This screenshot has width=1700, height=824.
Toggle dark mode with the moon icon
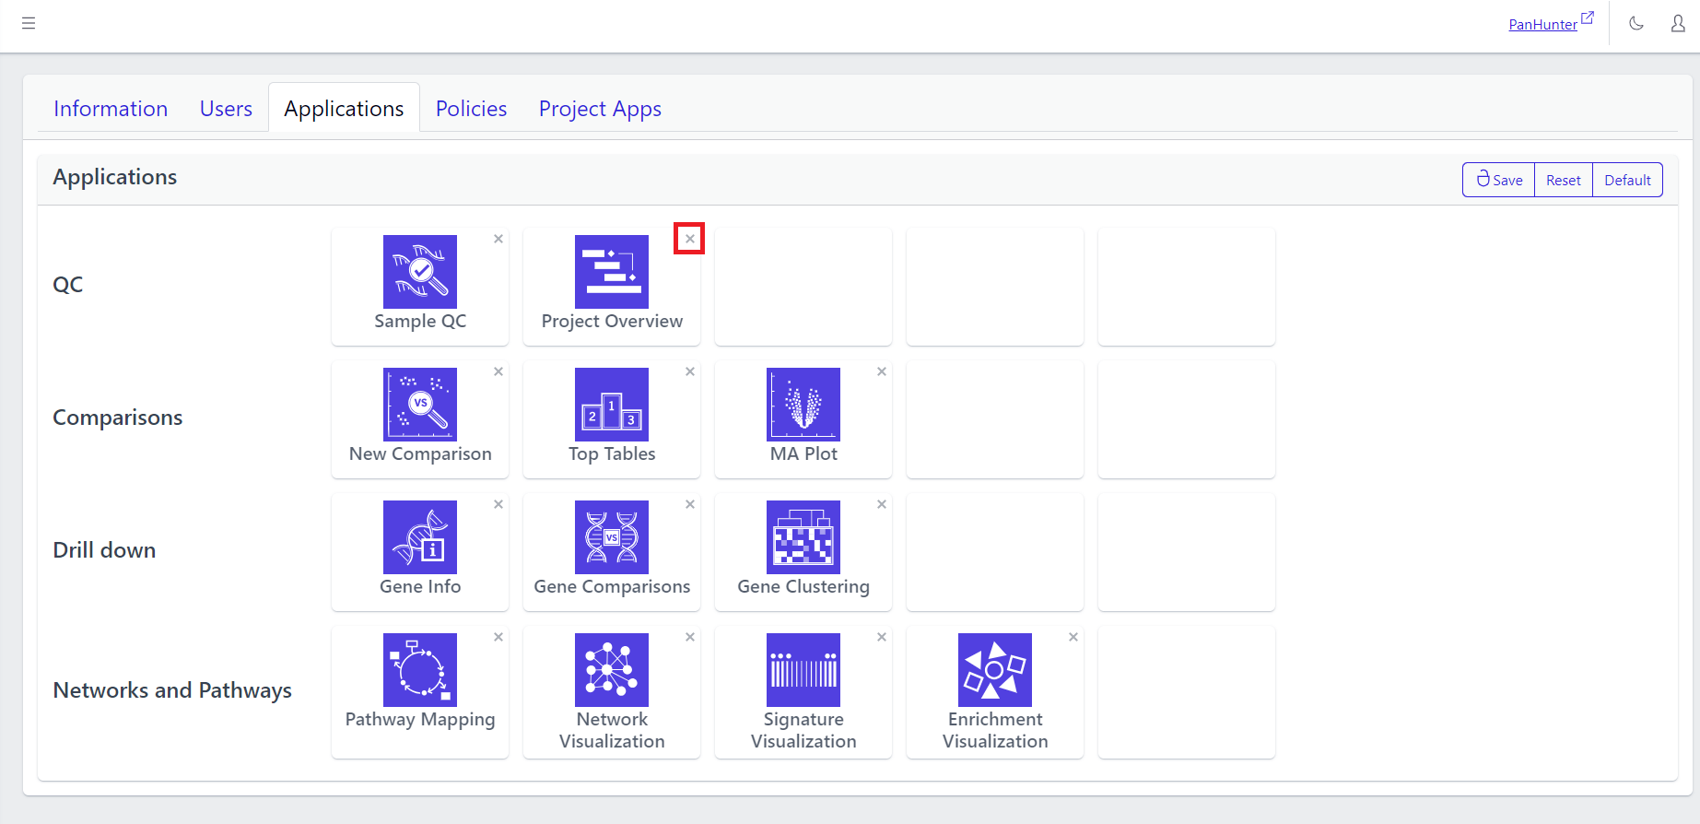(x=1636, y=24)
